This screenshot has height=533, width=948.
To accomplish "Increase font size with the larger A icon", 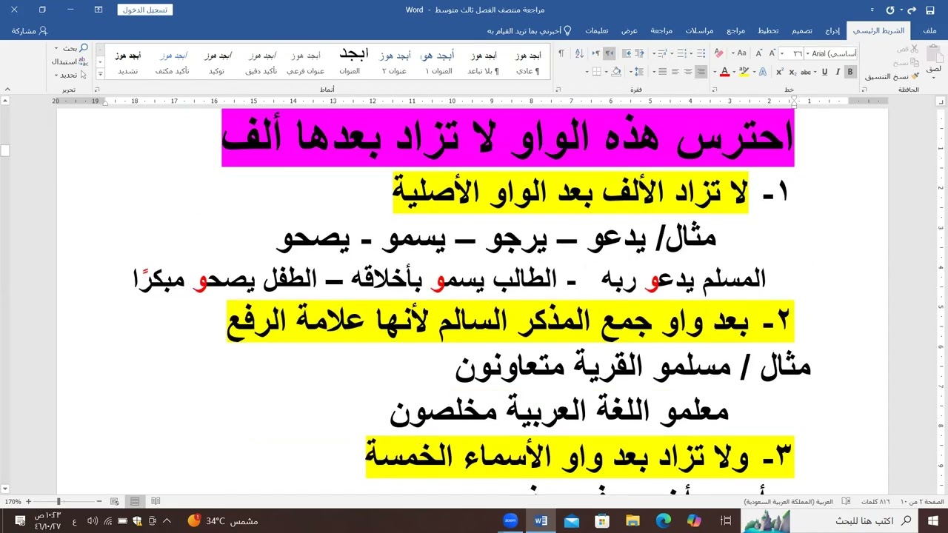I will pos(772,53).
